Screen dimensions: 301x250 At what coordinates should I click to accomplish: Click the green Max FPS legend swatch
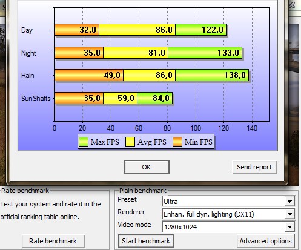coord(84,142)
